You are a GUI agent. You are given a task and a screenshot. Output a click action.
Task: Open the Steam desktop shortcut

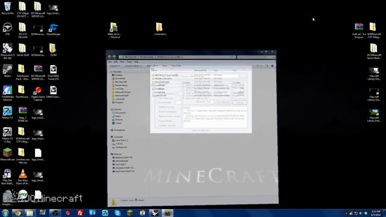(x=7, y=71)
